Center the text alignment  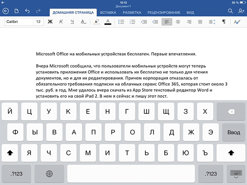pos(178,22)
